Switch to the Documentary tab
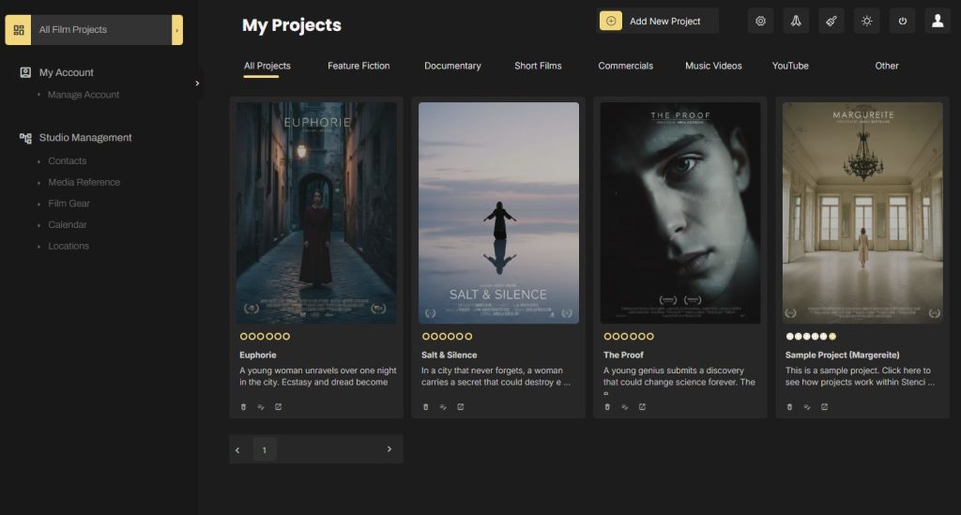This screenshot has width=961, height=515. (452, 66)
